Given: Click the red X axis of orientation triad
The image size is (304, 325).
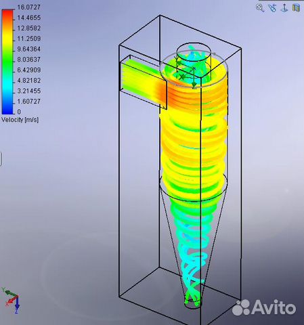Looking at the screenshot, I should [x=11, y=301].
